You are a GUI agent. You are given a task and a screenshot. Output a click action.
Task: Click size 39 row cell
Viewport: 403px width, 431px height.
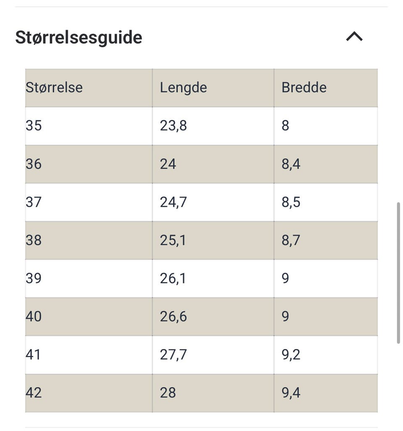coord(89,279)
